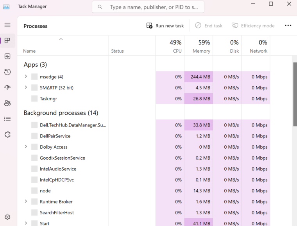
Task: Open Startup apps page in sidebar
Action: click(x=7, y=87)
